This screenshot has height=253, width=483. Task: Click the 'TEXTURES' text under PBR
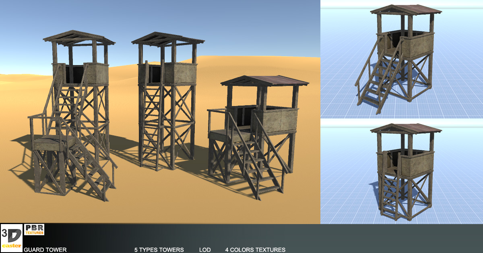(x=34, y=233)
